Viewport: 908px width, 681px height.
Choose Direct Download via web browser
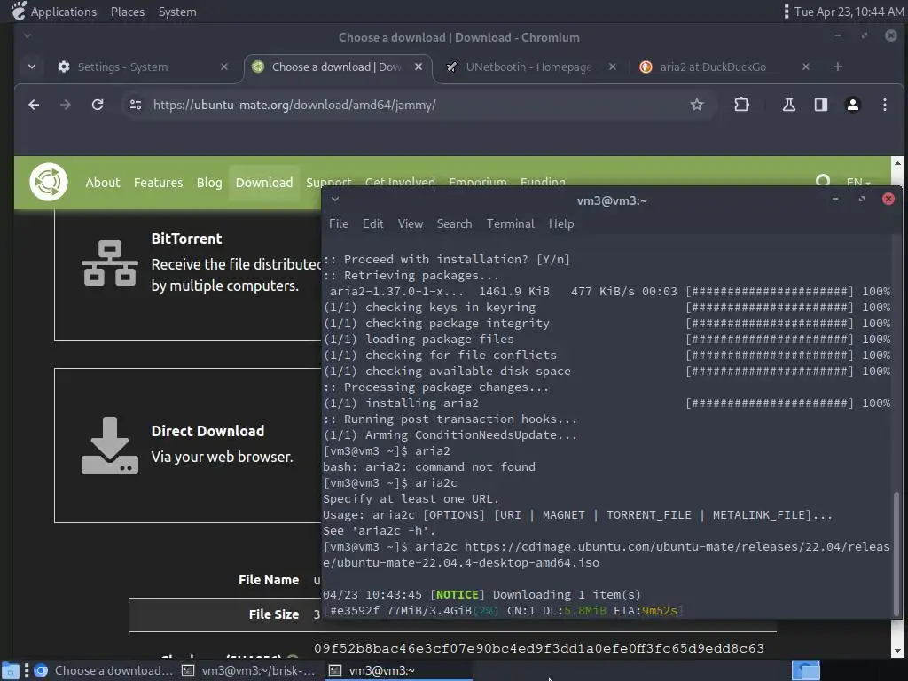click(x=188, y=445)
